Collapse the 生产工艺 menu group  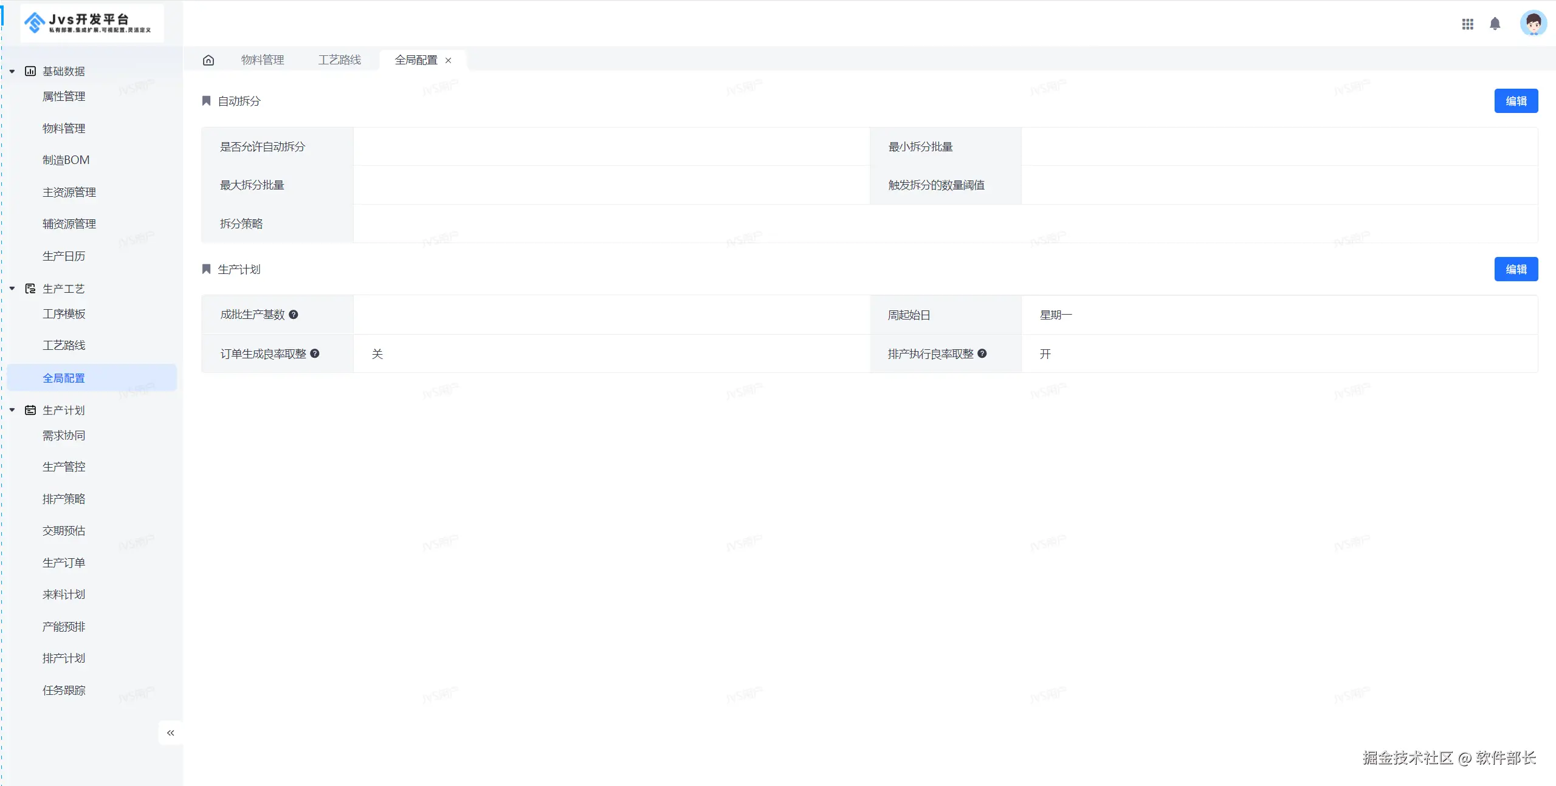(12, 289)
